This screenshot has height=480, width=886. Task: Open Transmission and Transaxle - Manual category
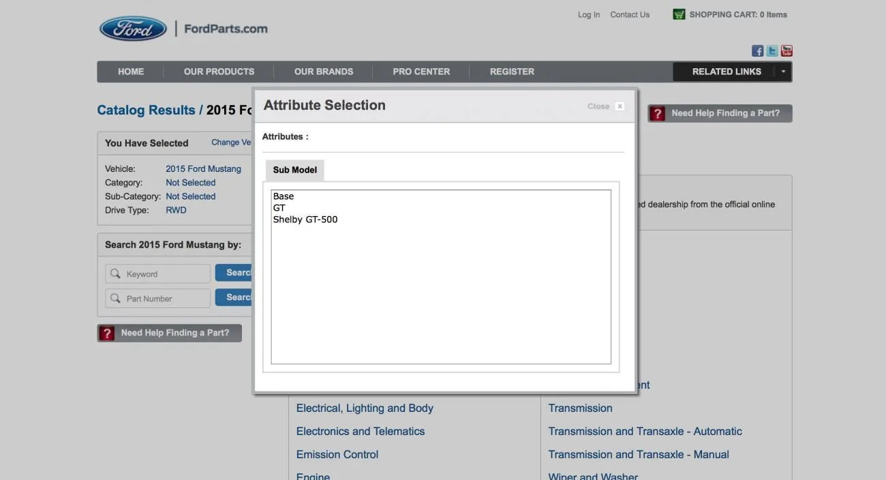point(639,454)
